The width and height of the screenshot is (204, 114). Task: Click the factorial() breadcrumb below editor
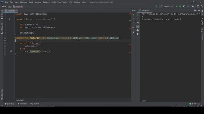pyautogui.click(x=19, y=100)
